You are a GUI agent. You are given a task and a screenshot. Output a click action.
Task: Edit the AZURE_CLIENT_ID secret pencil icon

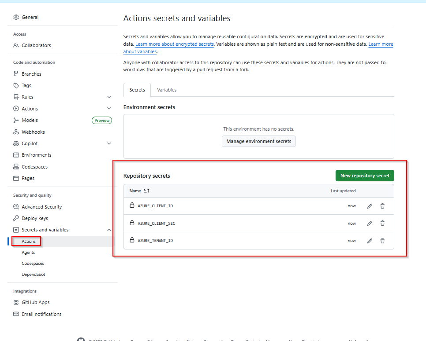coord(370,206)
